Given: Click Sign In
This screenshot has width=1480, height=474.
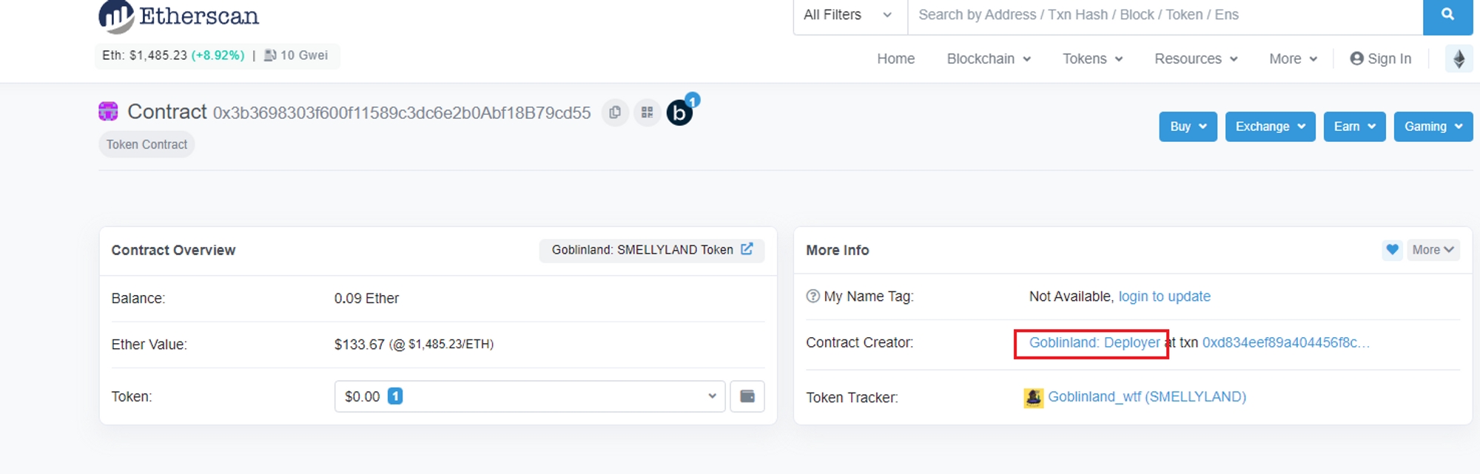Looking at the screenshot, I should [1380, 58].
